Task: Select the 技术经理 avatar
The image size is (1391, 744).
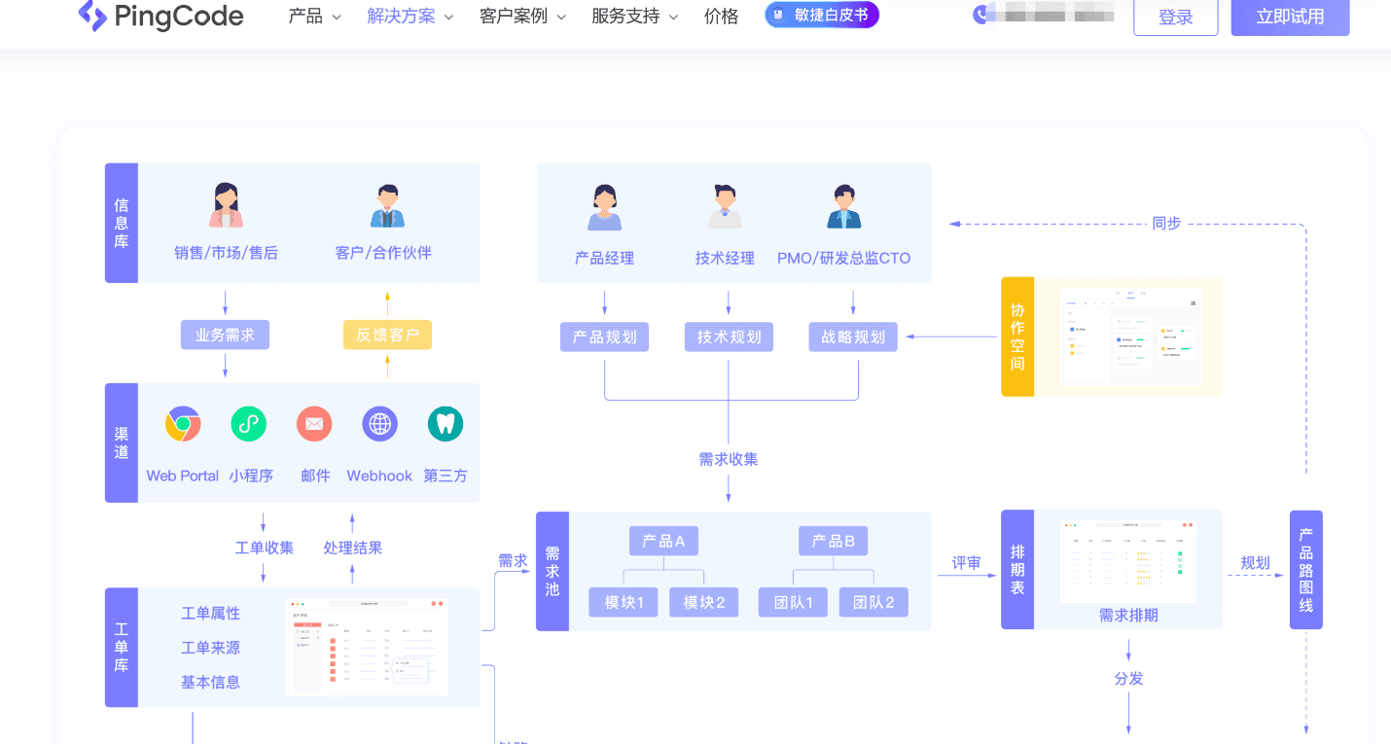Action: pyautogui.click(x=725, y=206)
